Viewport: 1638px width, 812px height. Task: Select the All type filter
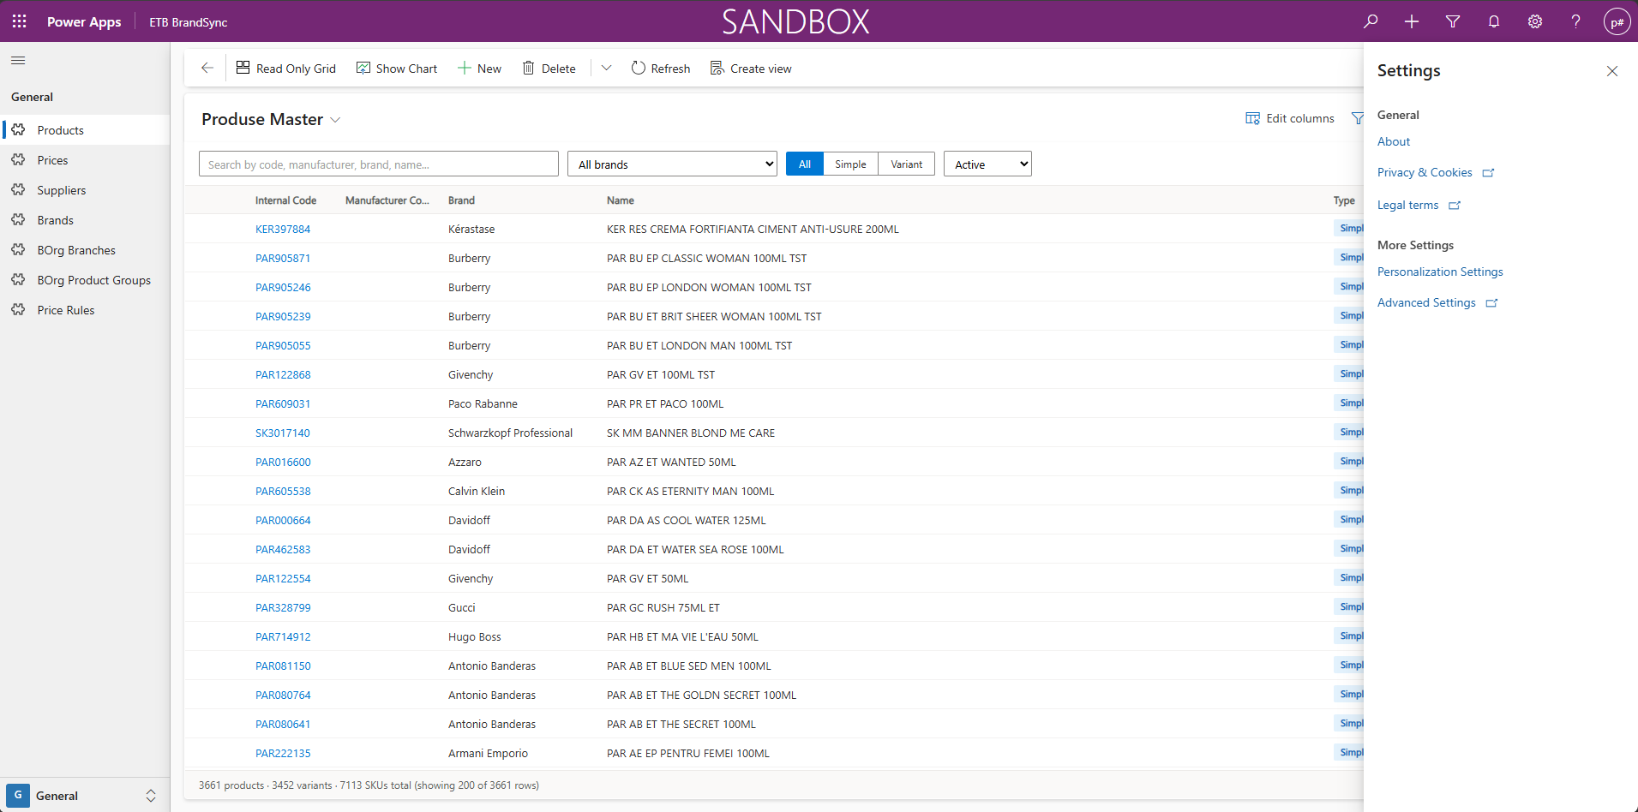pyautogui.click(x=805, y=164)
